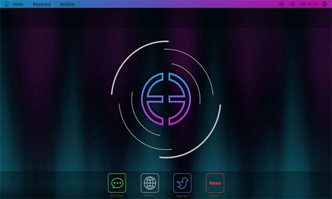Open the EE Chat app icon
The width and height of the screenshot is (332, 199).
pyautogui.click(x=117, y=183)
